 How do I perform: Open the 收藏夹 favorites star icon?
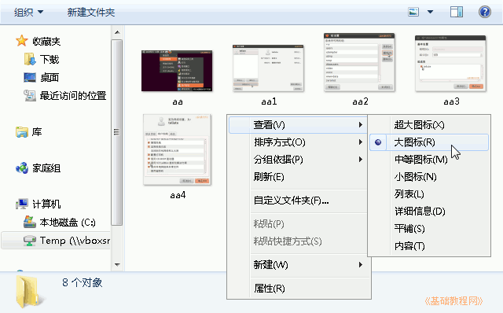click(x=21, y=41)
